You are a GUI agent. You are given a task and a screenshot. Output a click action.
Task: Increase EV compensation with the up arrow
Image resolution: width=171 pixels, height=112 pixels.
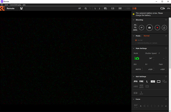click(154, 68)
